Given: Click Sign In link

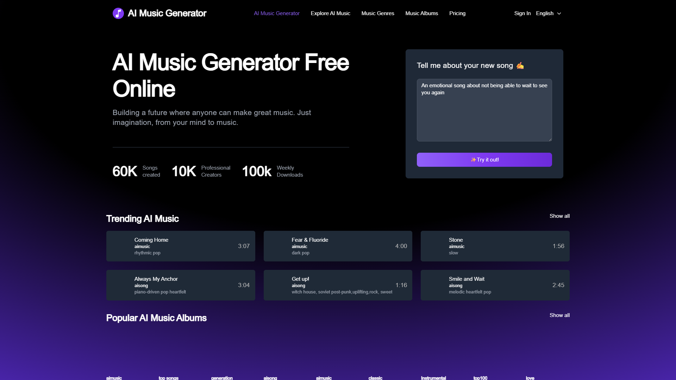Looking at the screenshot, I should (x=522, y=13).
